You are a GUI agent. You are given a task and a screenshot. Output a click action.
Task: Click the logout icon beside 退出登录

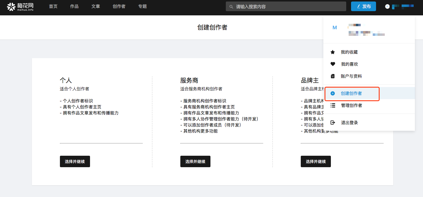(333, 123)
